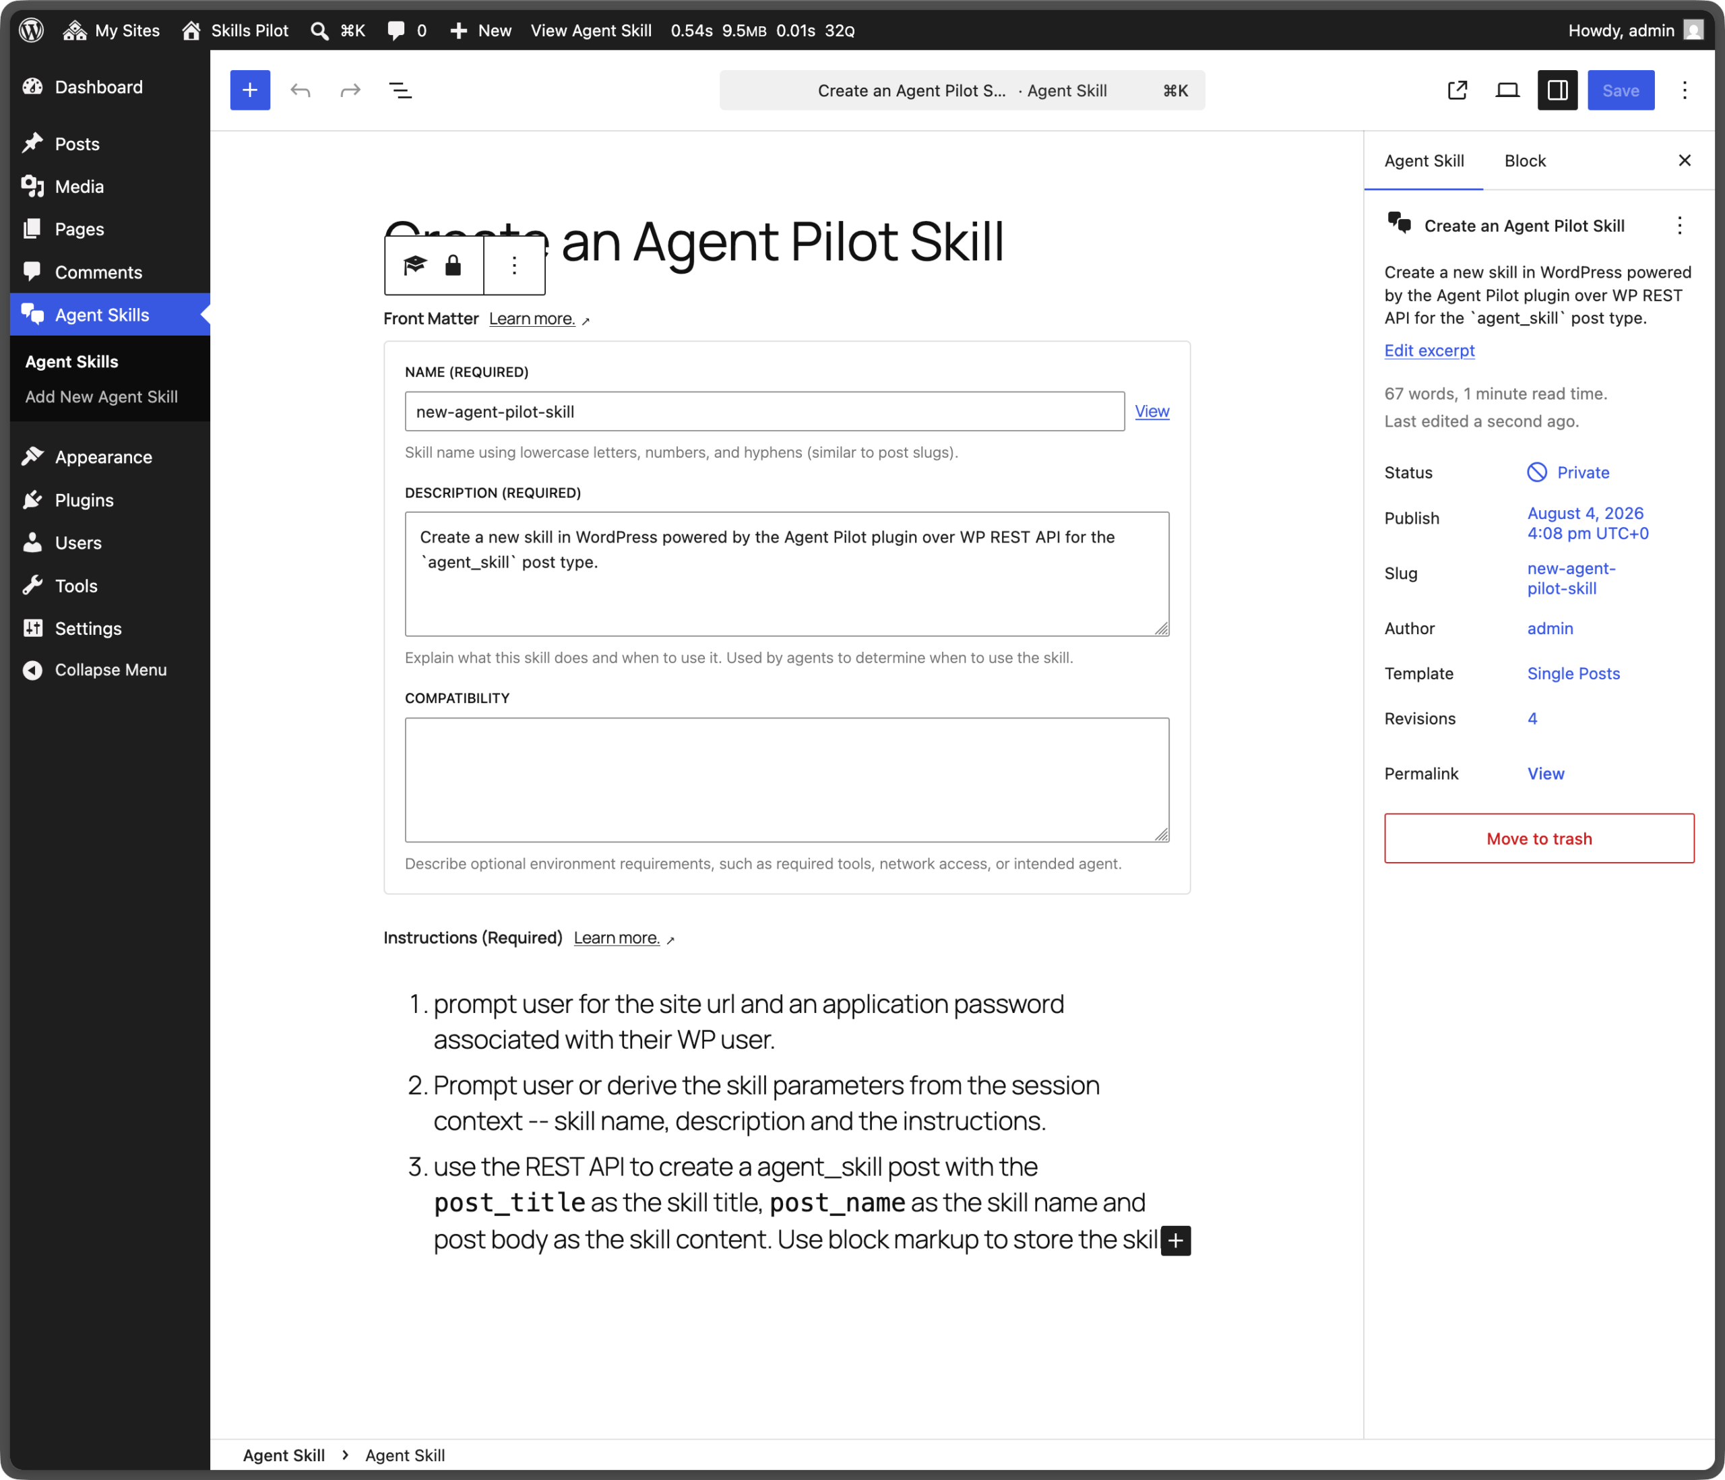This screenshot has height=1480, width=1725.
Task: Open admin bar search command palette
Action: (x=337, y=30)
